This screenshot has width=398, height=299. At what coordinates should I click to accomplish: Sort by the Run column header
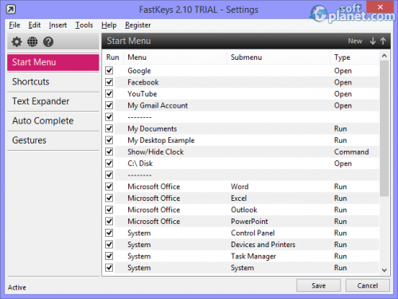click(113, 57)
